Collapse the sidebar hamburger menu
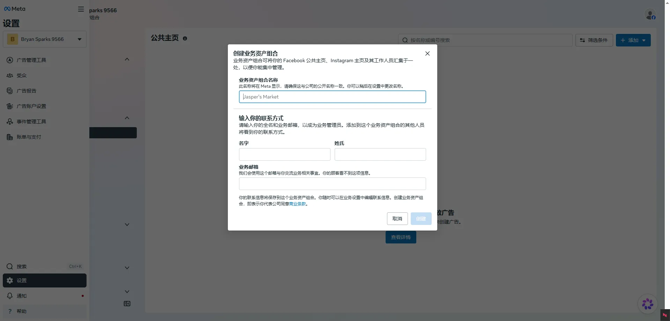 81,9
